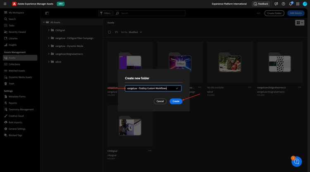Image resolution: width=310 pixels, height=172 pixels.
Task: Open the Filters button
Action: coord(105,13)
